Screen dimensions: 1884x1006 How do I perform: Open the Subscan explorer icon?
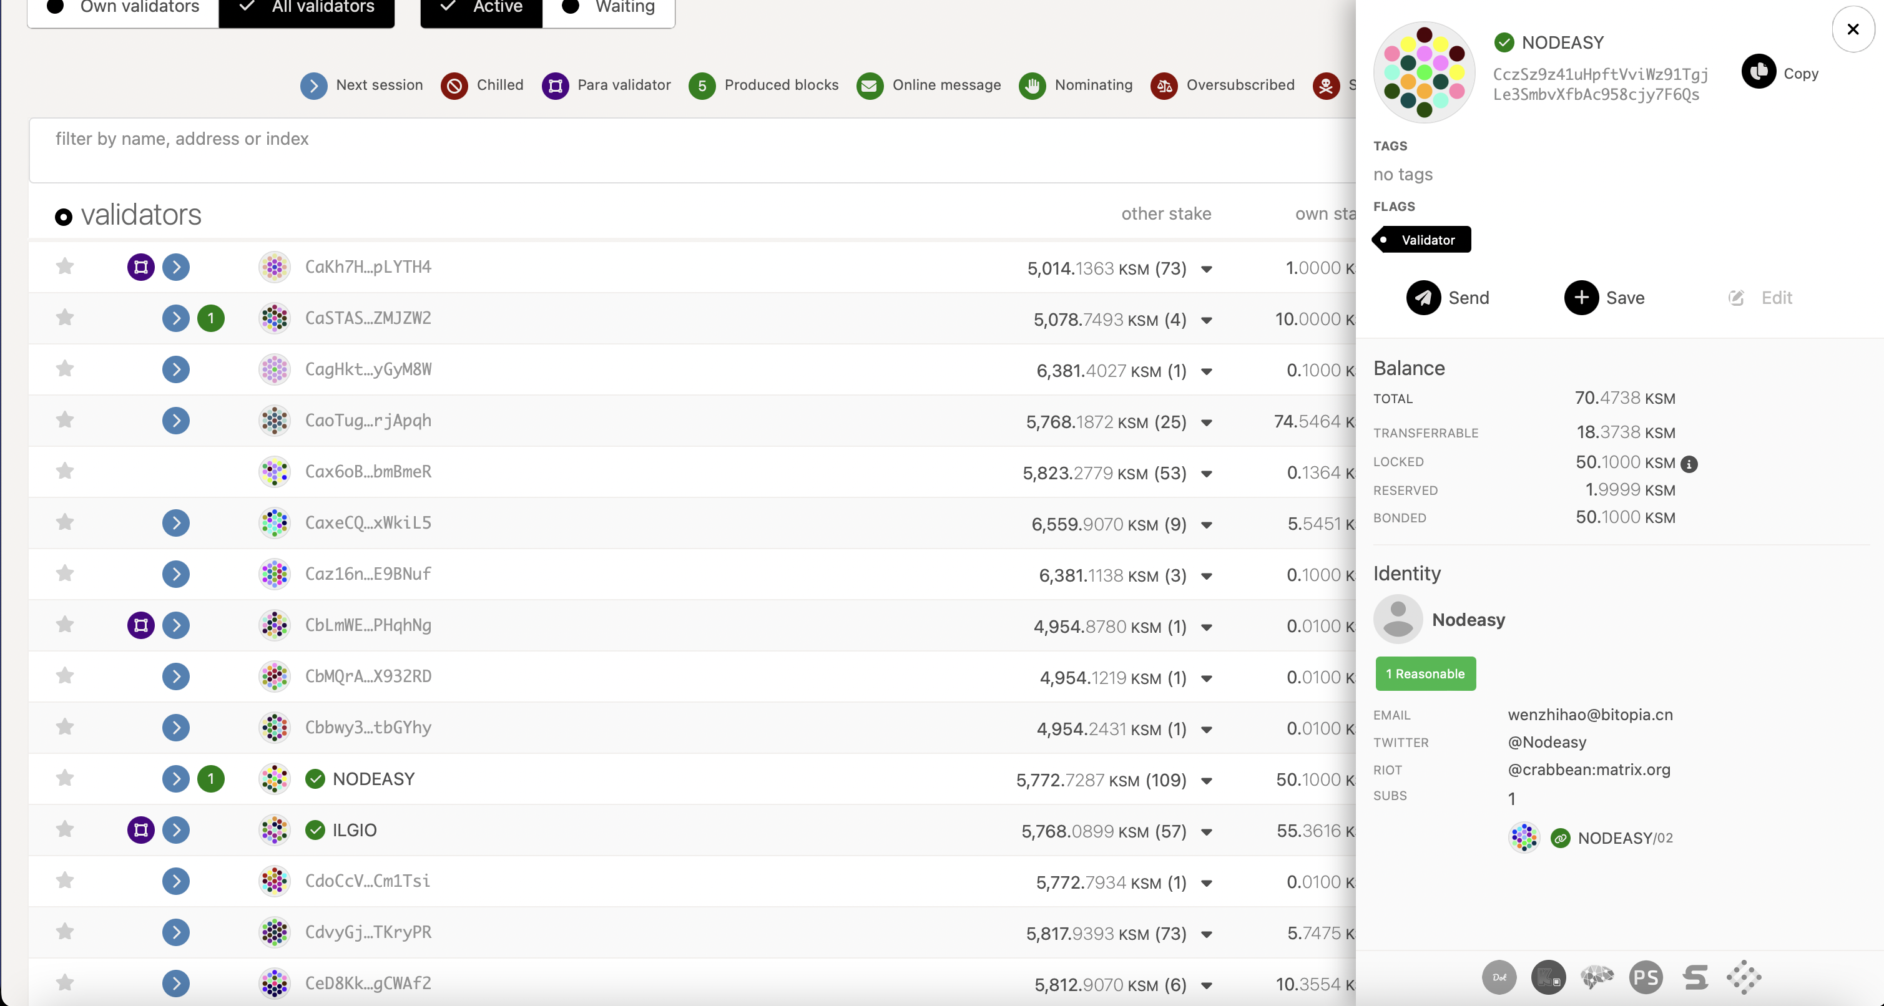[x=1695, y=977]
